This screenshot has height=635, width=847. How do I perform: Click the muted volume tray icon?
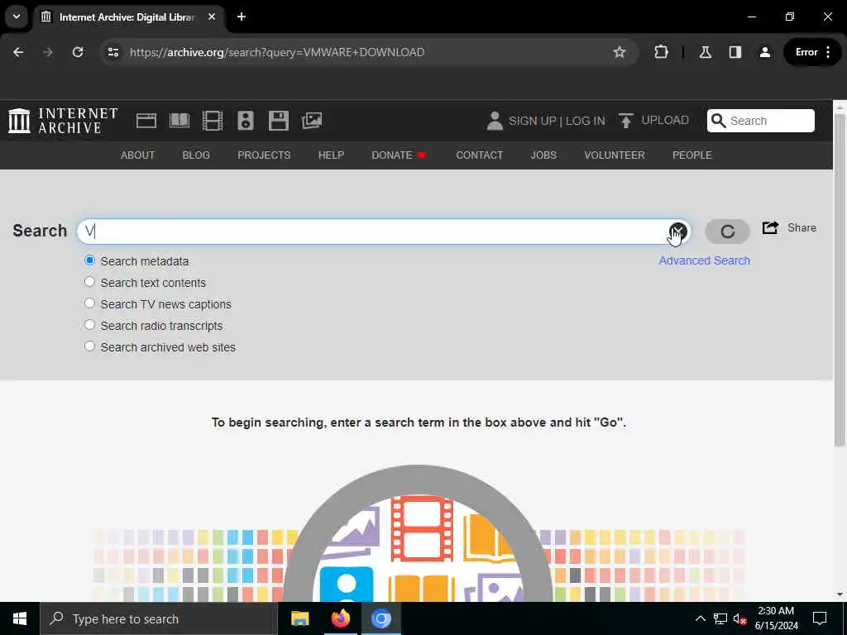(740, 618)
